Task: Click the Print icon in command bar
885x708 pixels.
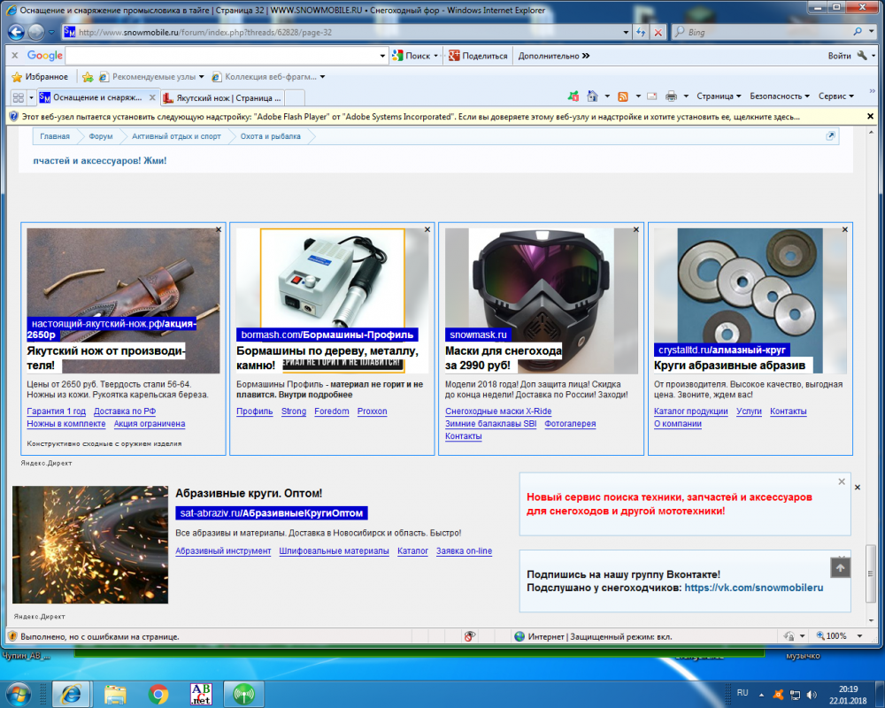Action: coord(671,96)
